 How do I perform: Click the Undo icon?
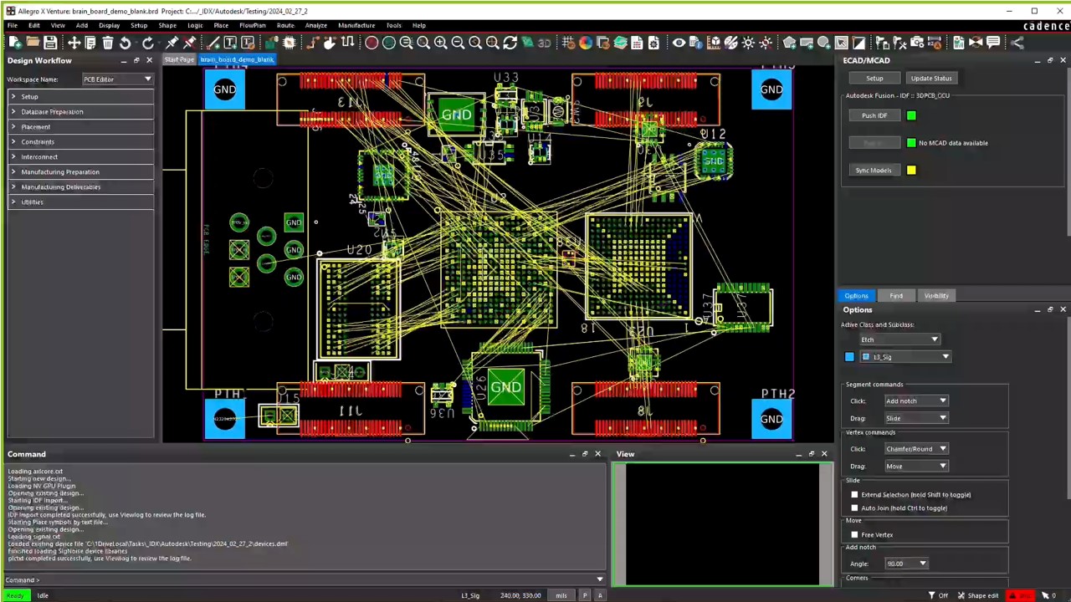point(126,43)
